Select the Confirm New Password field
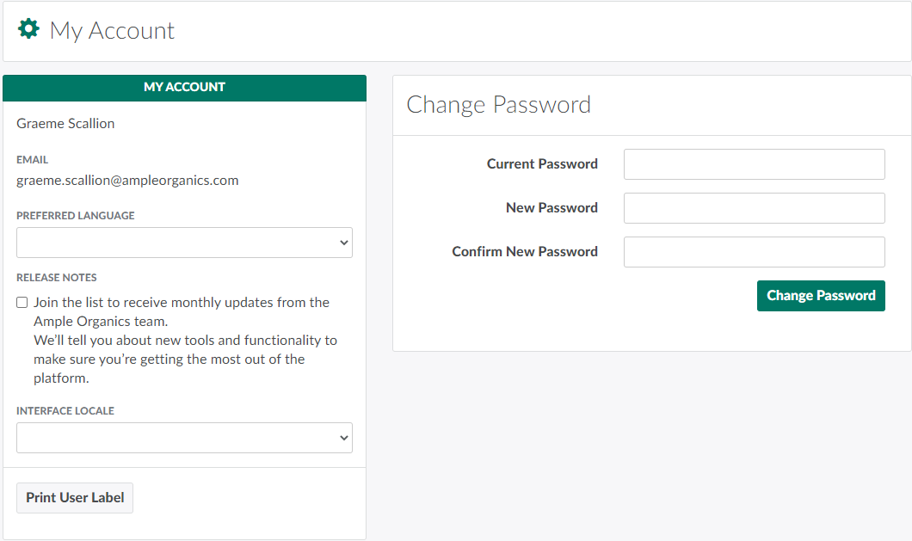This screenshot has width=912, height=541. coord(754,252)
